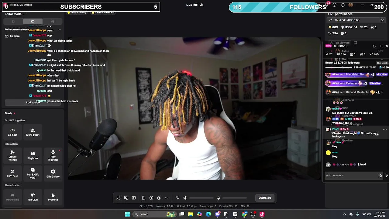This screenshot has height=219, width=389.
Task: Switch to landscape screen layout
Action: click(33, 22)
